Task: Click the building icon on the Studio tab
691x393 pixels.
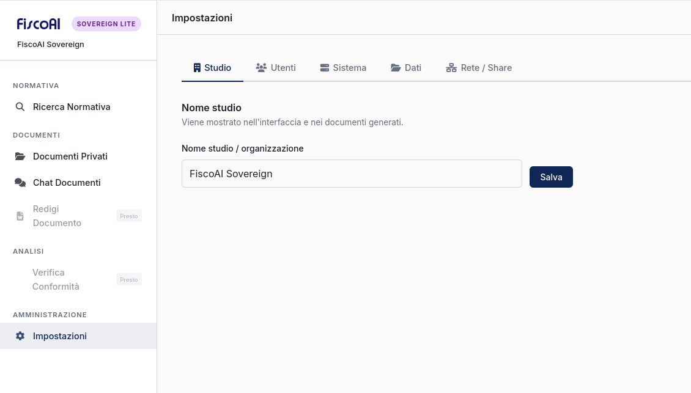Action: [x=197, y=67]
